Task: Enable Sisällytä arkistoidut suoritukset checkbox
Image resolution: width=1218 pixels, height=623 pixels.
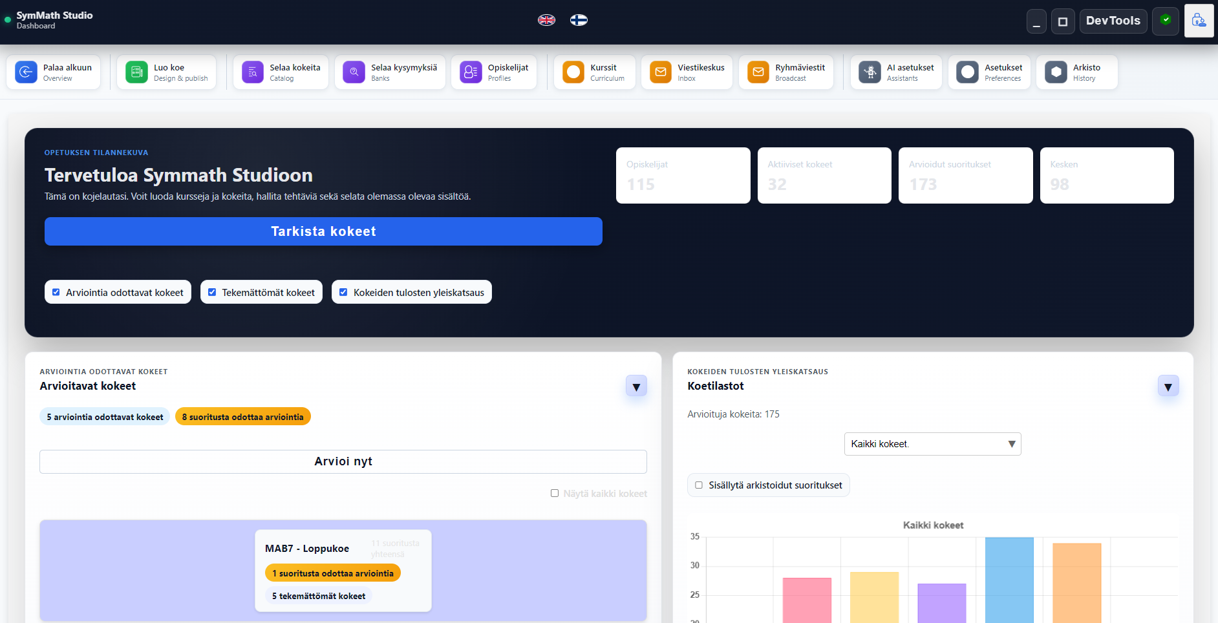Action: click(x=699, y=485)
